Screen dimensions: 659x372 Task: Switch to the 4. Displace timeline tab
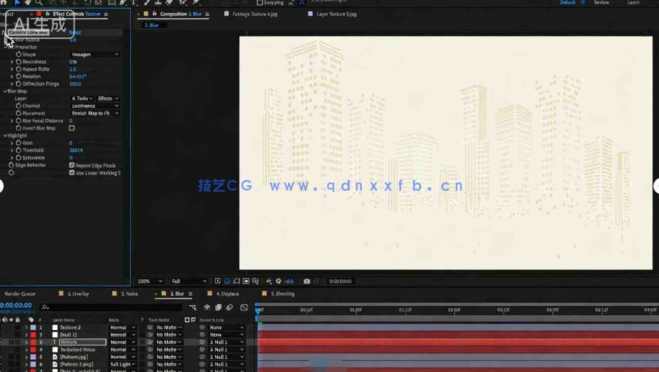227,294
